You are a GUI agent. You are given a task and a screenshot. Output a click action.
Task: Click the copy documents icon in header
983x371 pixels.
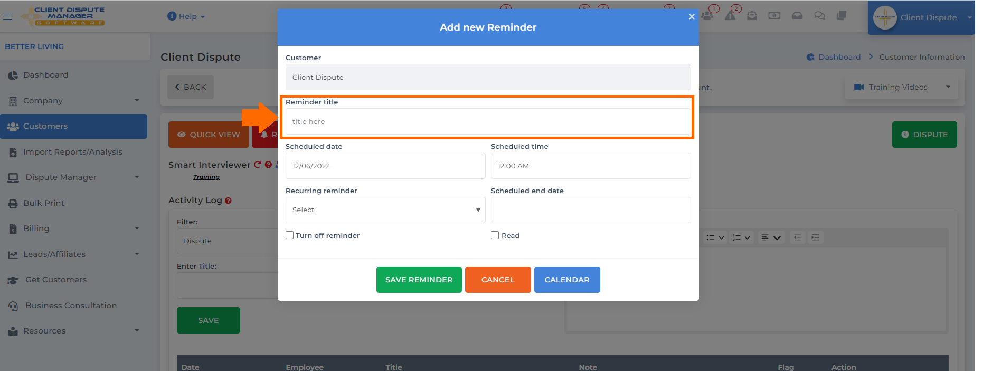pos(842,16)
